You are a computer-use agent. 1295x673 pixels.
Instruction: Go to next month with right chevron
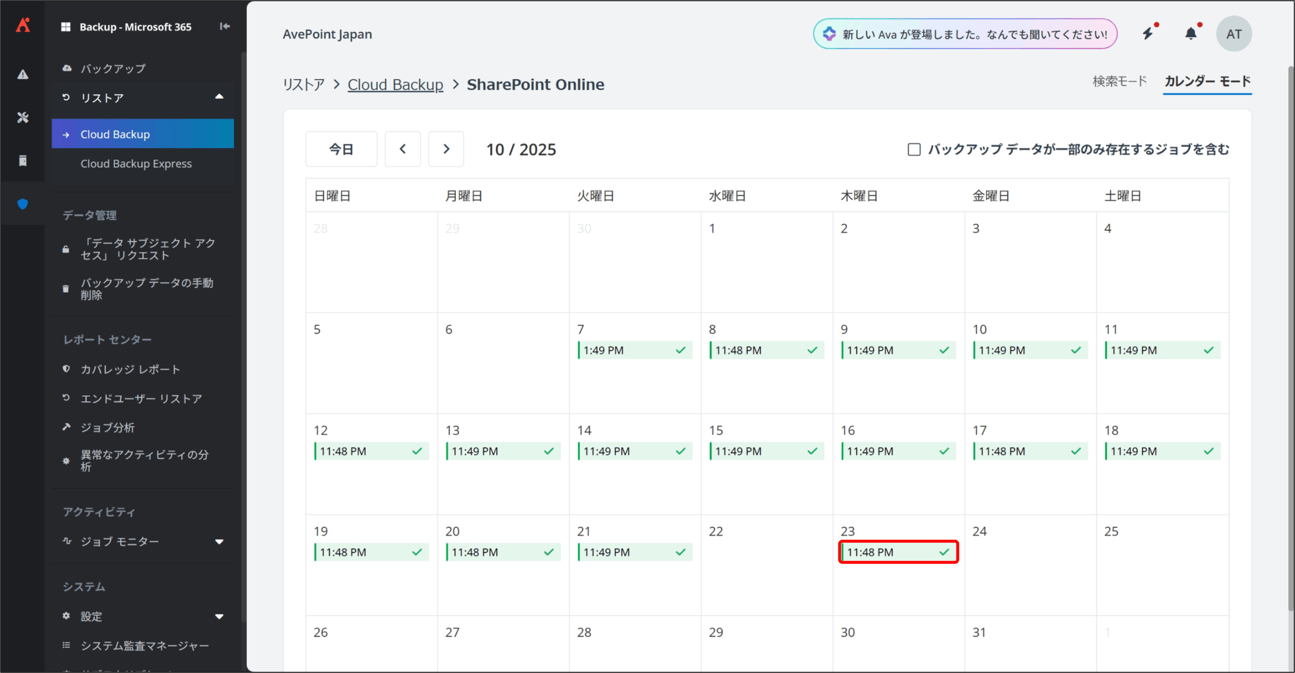coord(446,149)
